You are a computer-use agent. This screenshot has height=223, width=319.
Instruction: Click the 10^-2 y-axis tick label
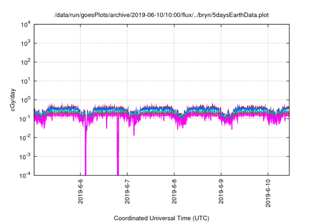pos(25,138)
